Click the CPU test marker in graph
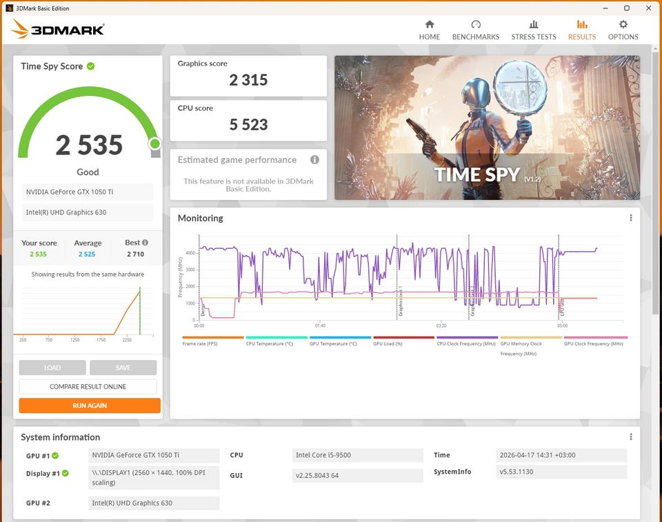662x522 pixels. point(562,308)
